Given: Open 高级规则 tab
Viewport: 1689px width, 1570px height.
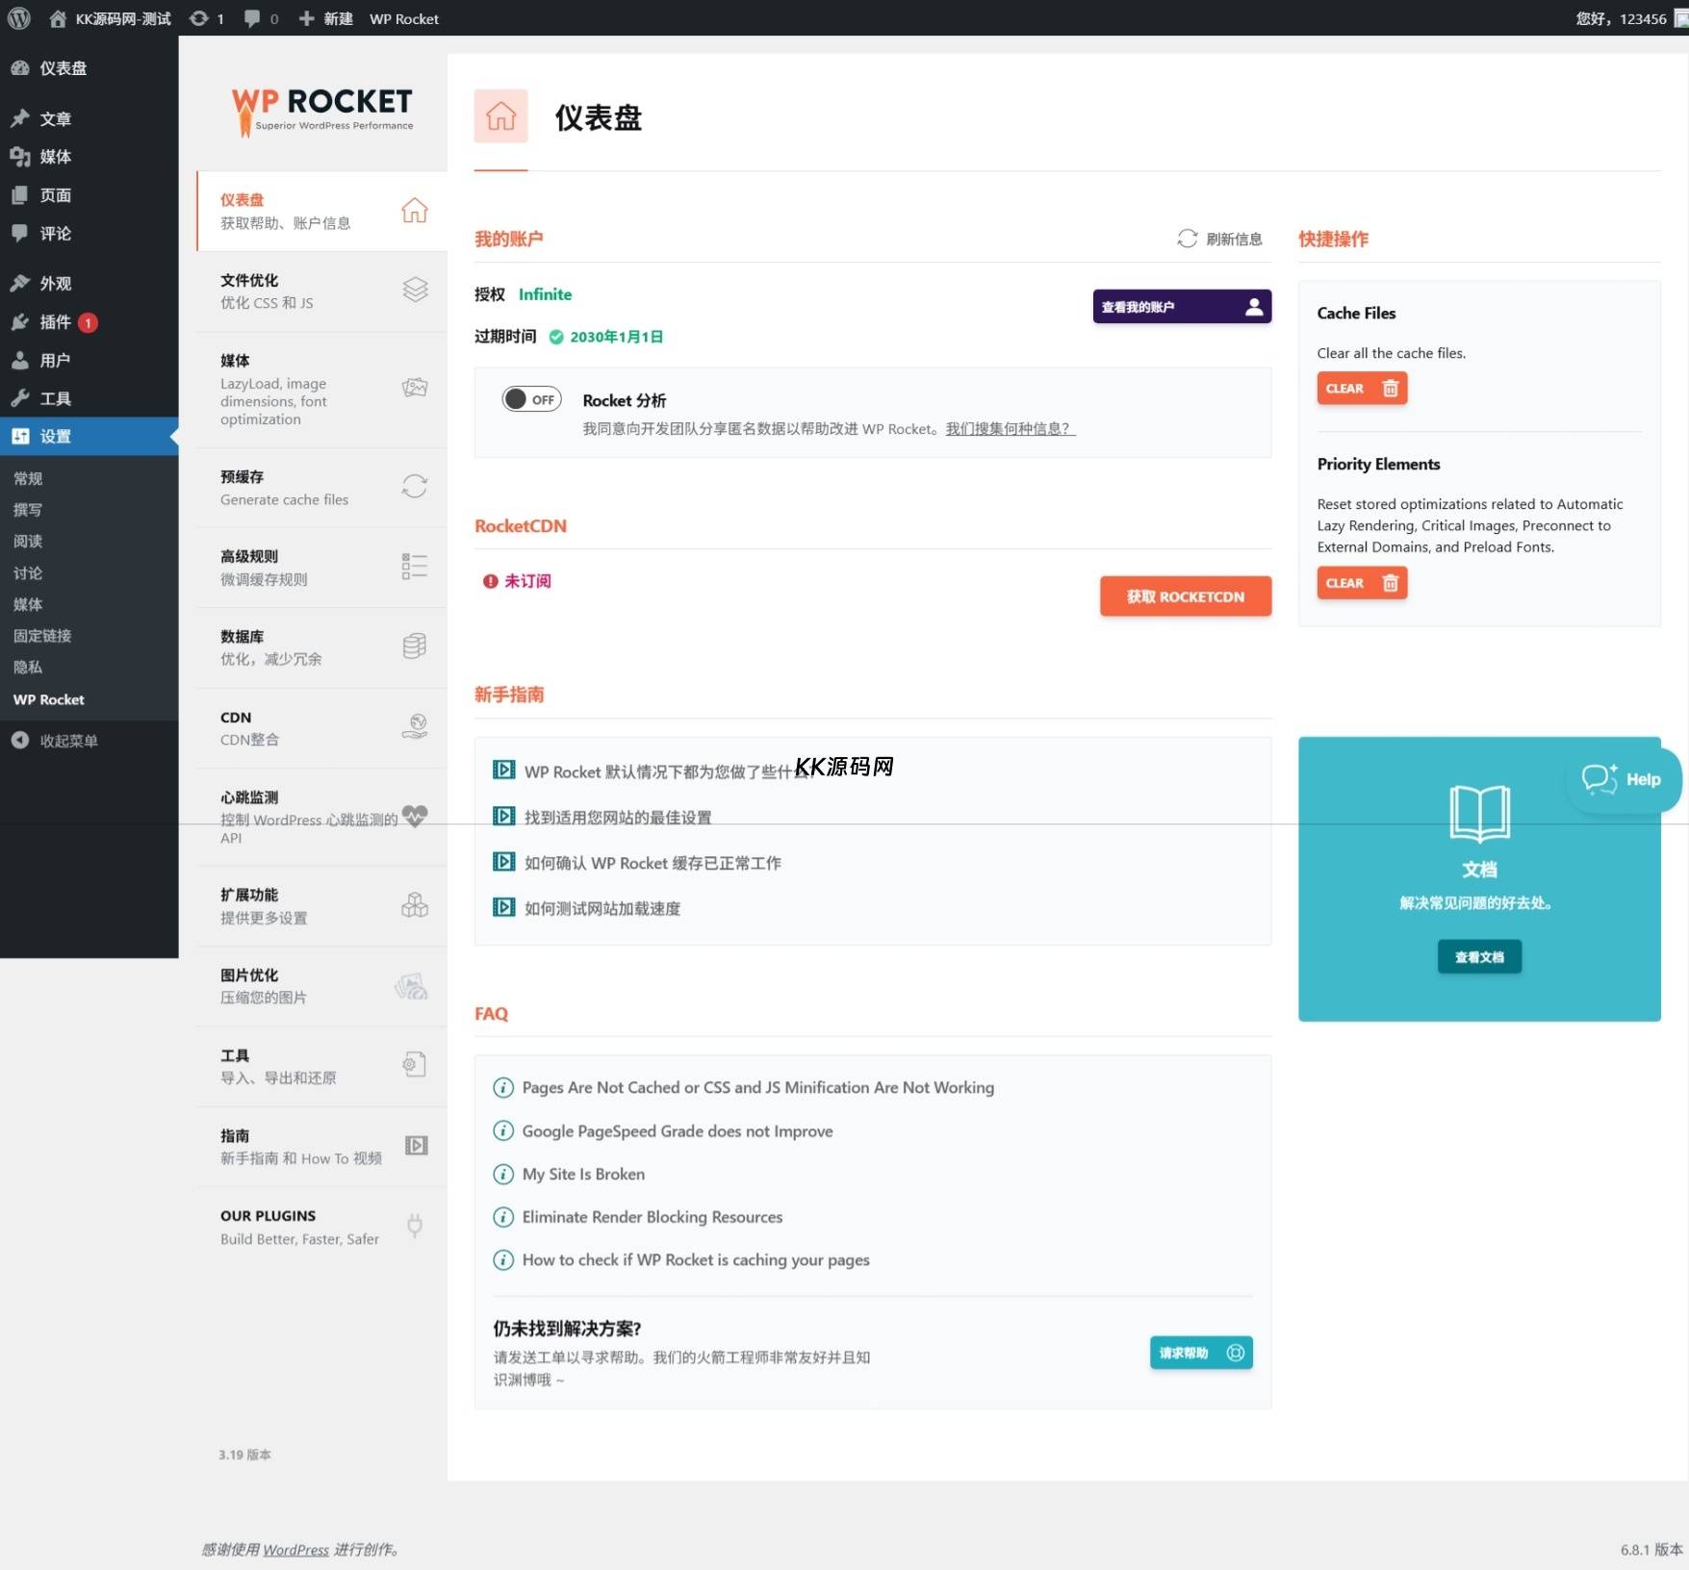Looking at the screenshot, I should (322, 568).
